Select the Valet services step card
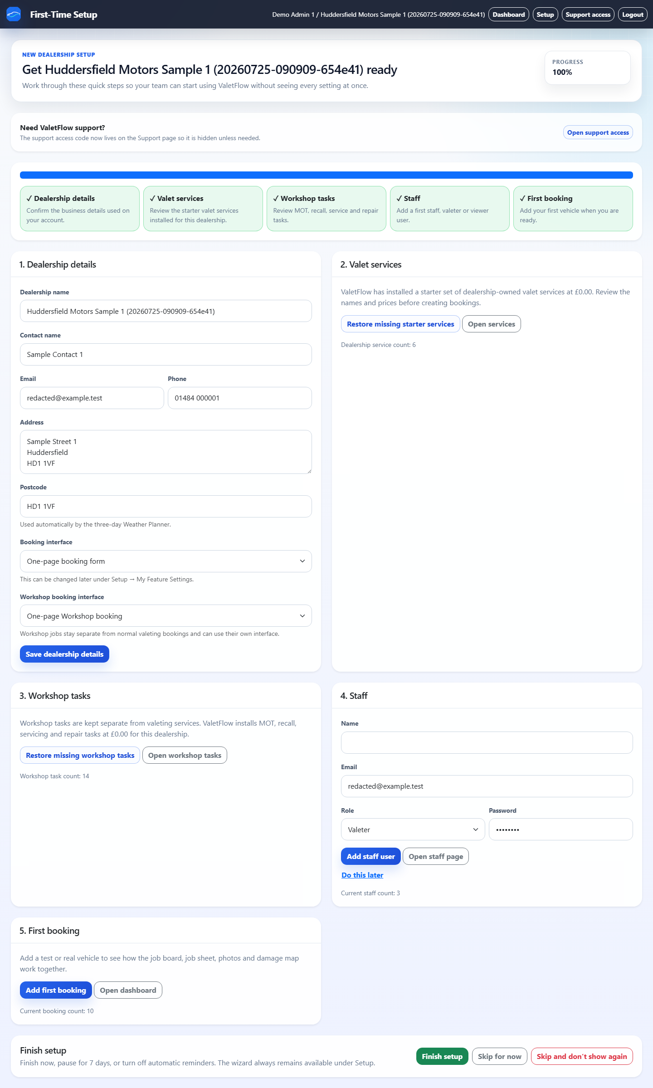653x1088 pixels. pos(203,209)
